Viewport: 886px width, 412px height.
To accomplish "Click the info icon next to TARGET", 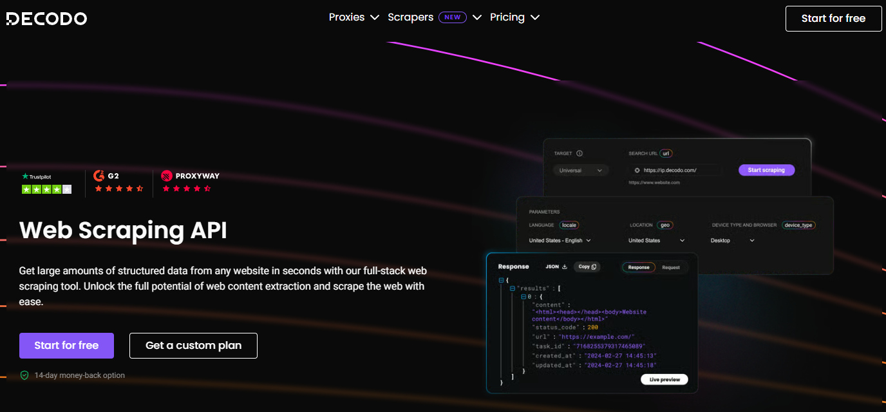I will click(x=580, y=153).
